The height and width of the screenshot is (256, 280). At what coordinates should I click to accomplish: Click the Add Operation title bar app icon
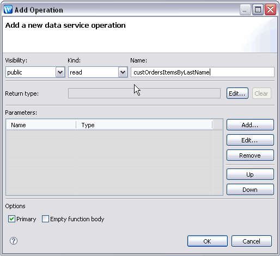point(8,9)
